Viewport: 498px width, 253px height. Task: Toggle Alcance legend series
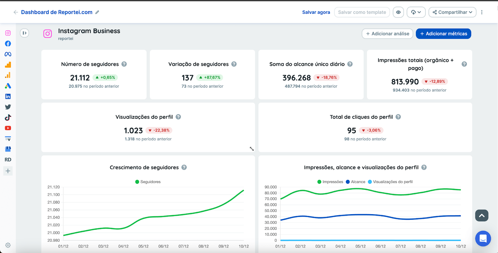click(x=355, y=182)
